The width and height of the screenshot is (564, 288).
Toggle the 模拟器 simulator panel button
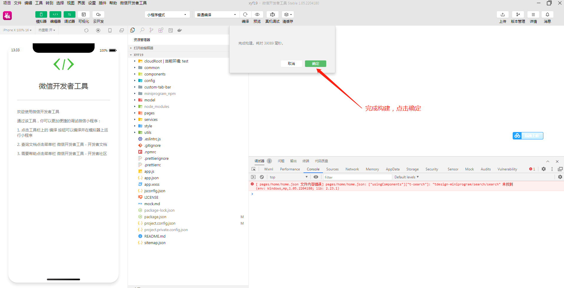41,14
